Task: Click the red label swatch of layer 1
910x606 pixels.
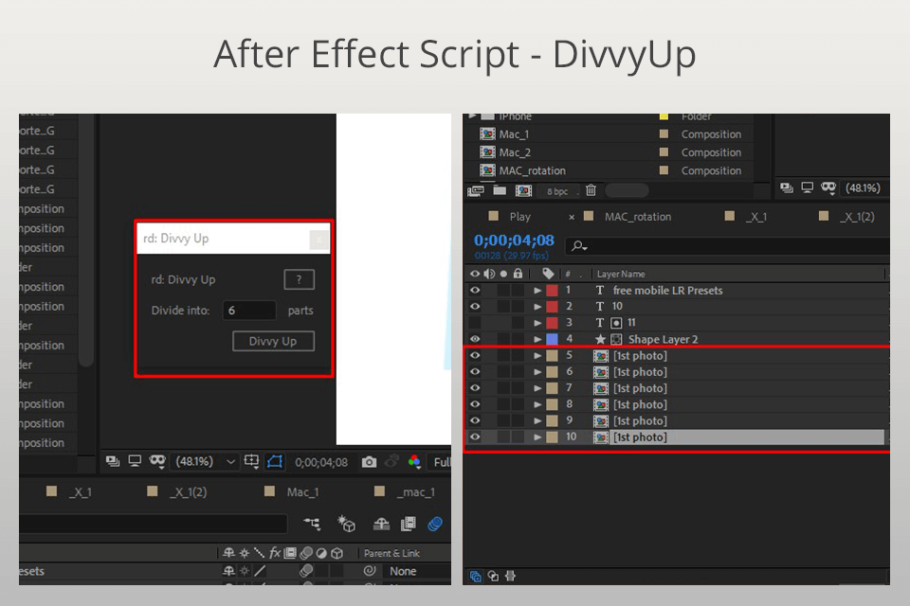Action: click(552, 291)
